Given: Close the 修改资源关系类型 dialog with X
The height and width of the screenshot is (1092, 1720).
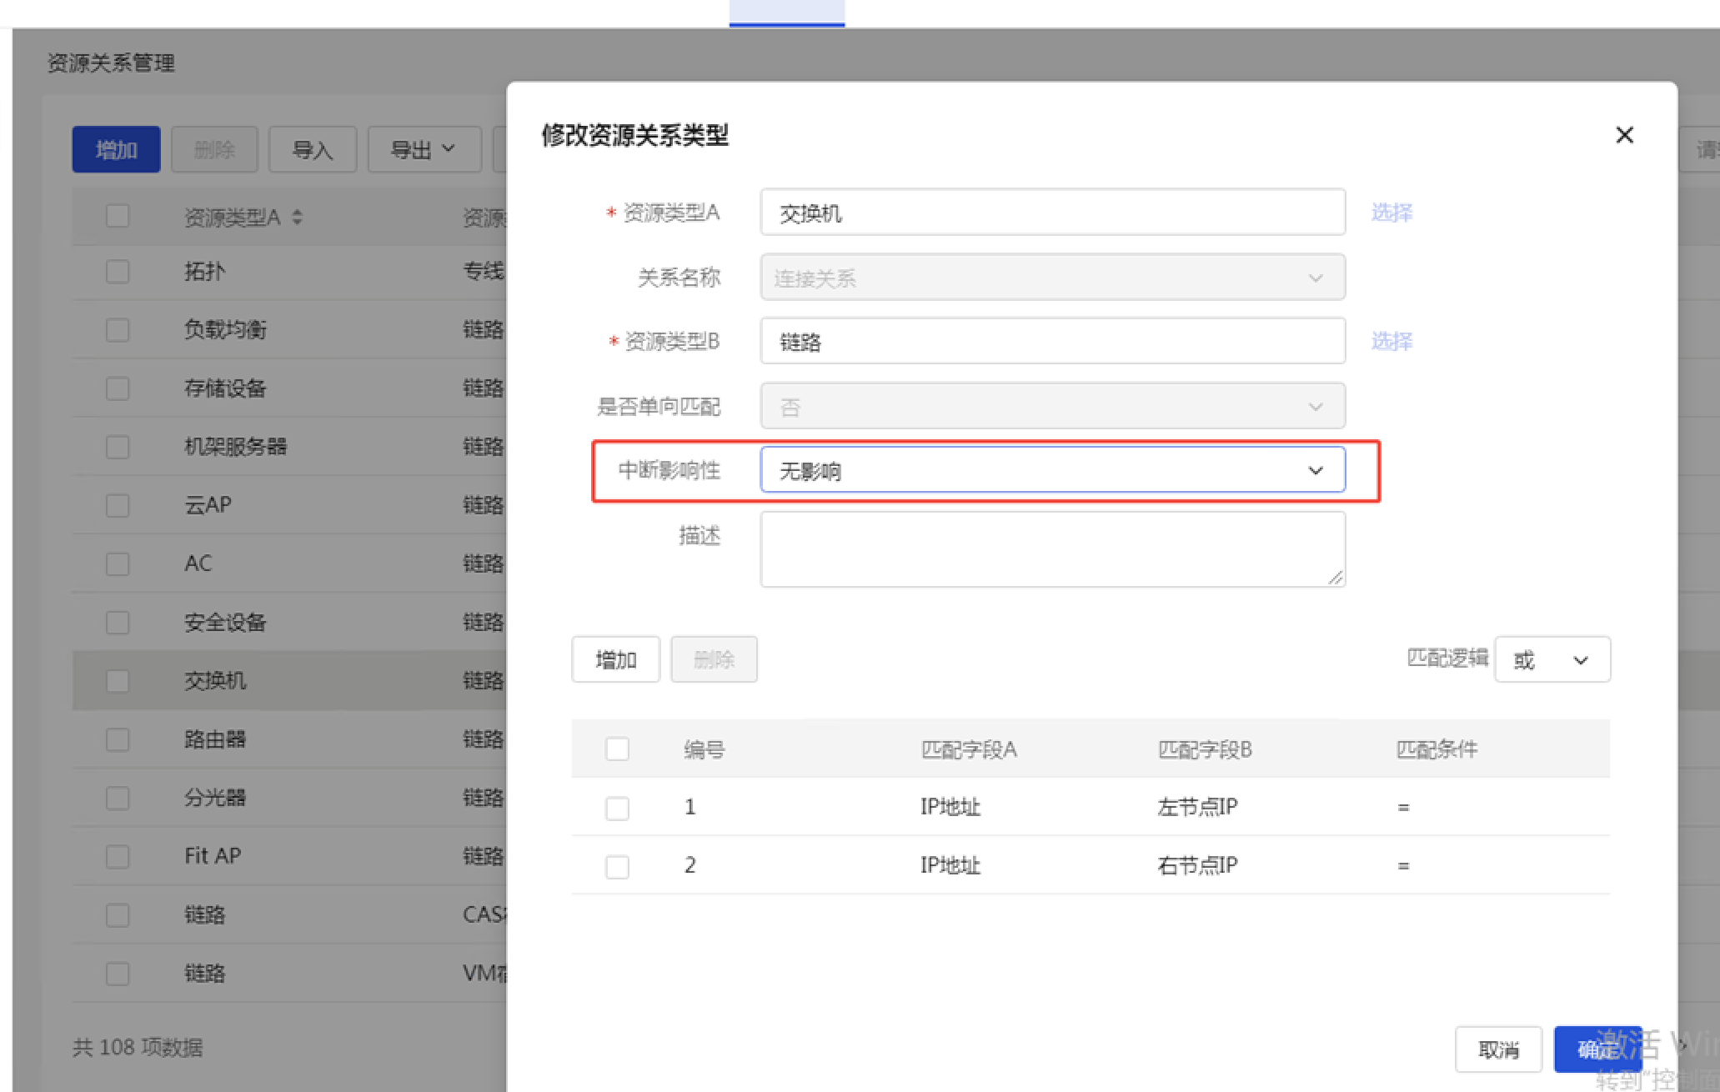Looking at the screenshot, I should click(1624, 135).
